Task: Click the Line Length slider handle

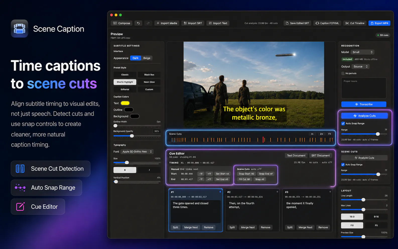Action: 363,200
